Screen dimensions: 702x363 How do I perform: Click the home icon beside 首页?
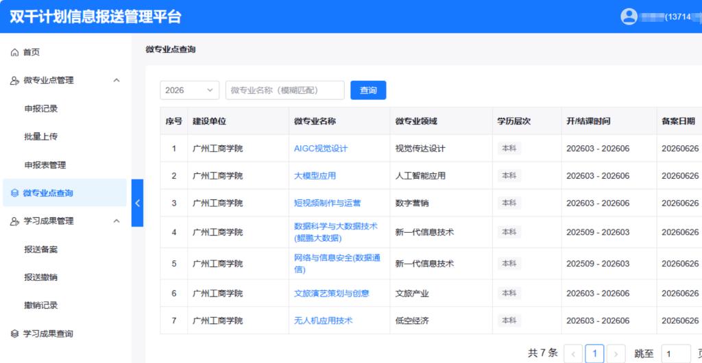[x=14, y=52]
